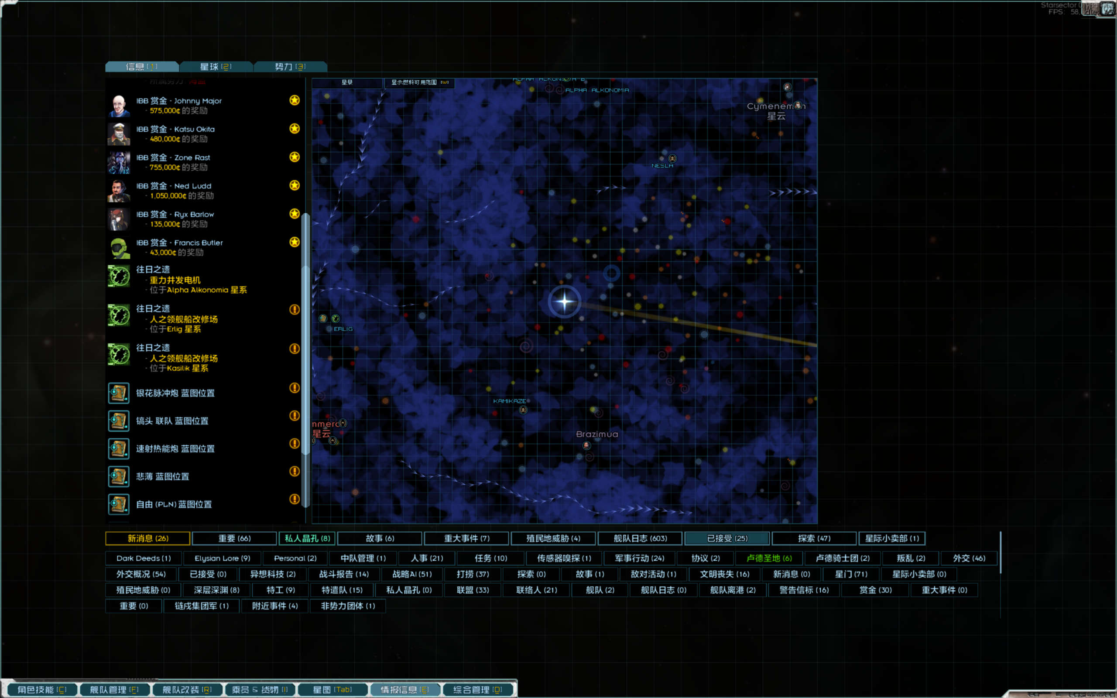Select the 战略AI (51) tag
Viewport: 1117px width, 698px height.
(412, 574)
